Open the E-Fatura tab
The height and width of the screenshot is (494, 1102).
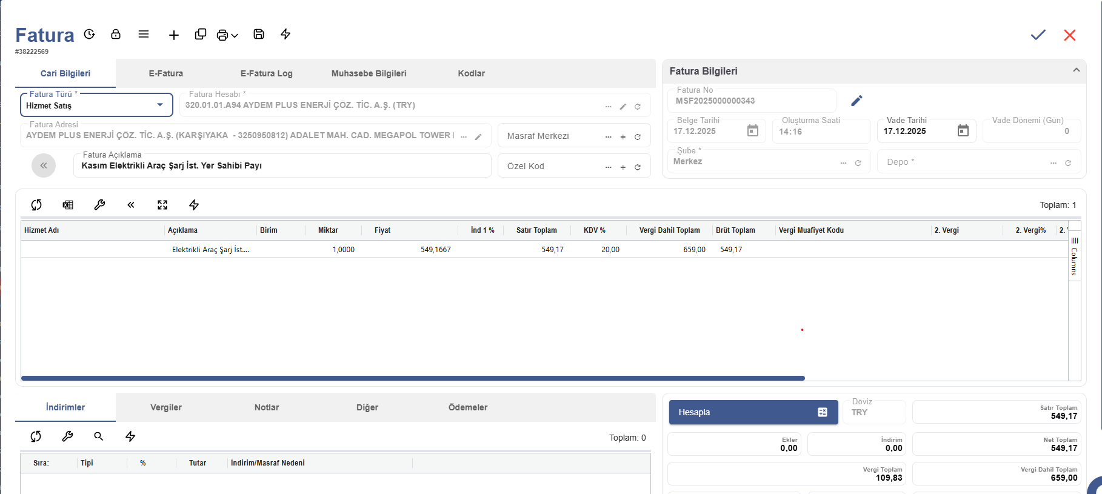point(166,73)
